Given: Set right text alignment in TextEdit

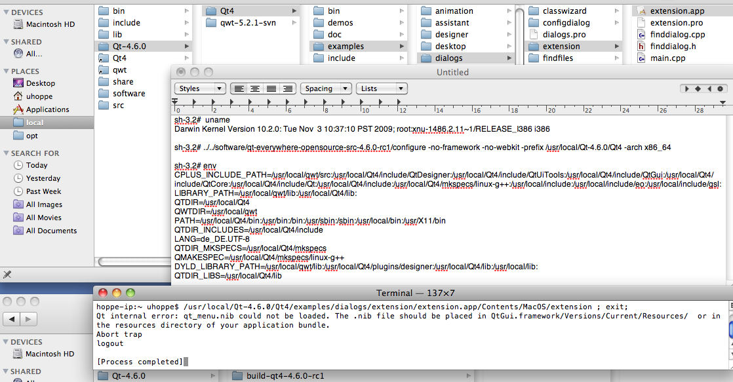Looking at the screenshot, I should (288, 88).
